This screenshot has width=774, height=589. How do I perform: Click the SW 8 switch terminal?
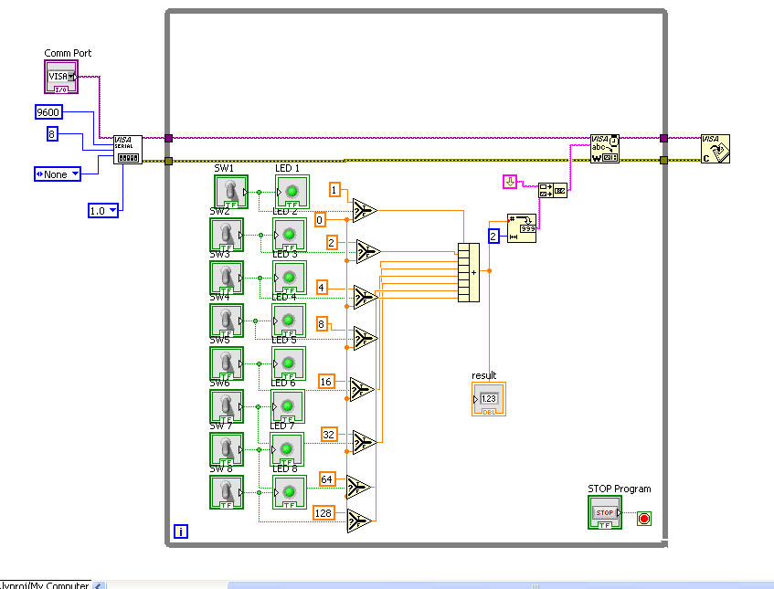coord(227,492)
